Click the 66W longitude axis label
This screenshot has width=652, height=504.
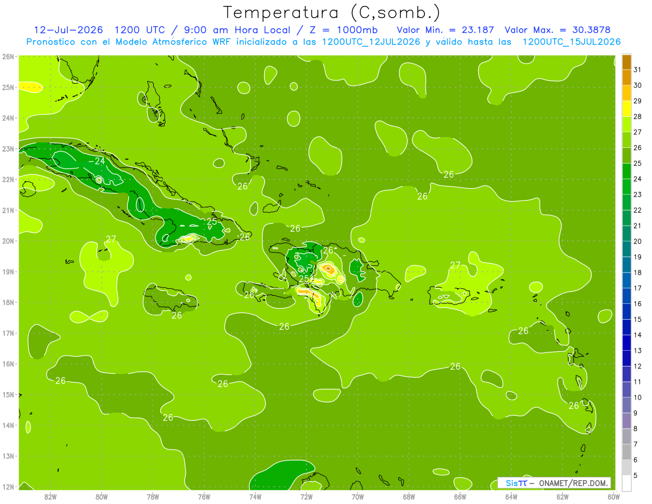[460, 496]
